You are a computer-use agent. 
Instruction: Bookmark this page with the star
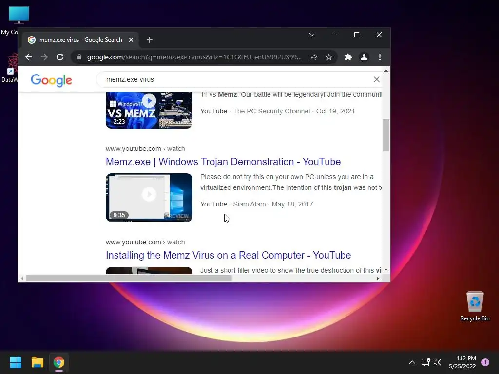(329, 57)
